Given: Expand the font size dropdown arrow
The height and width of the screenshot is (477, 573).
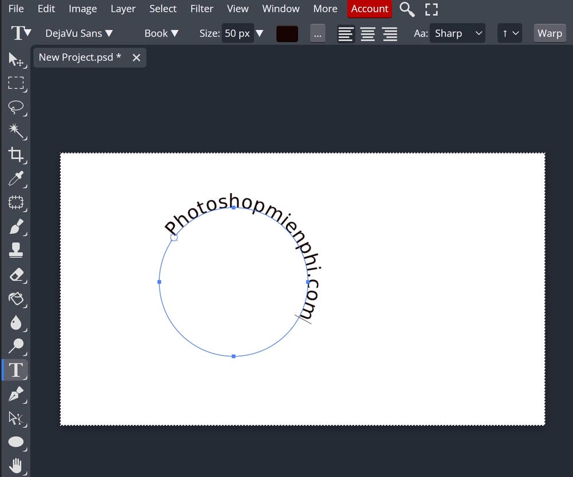Looking at the screenshot, I should click(260, 33).
